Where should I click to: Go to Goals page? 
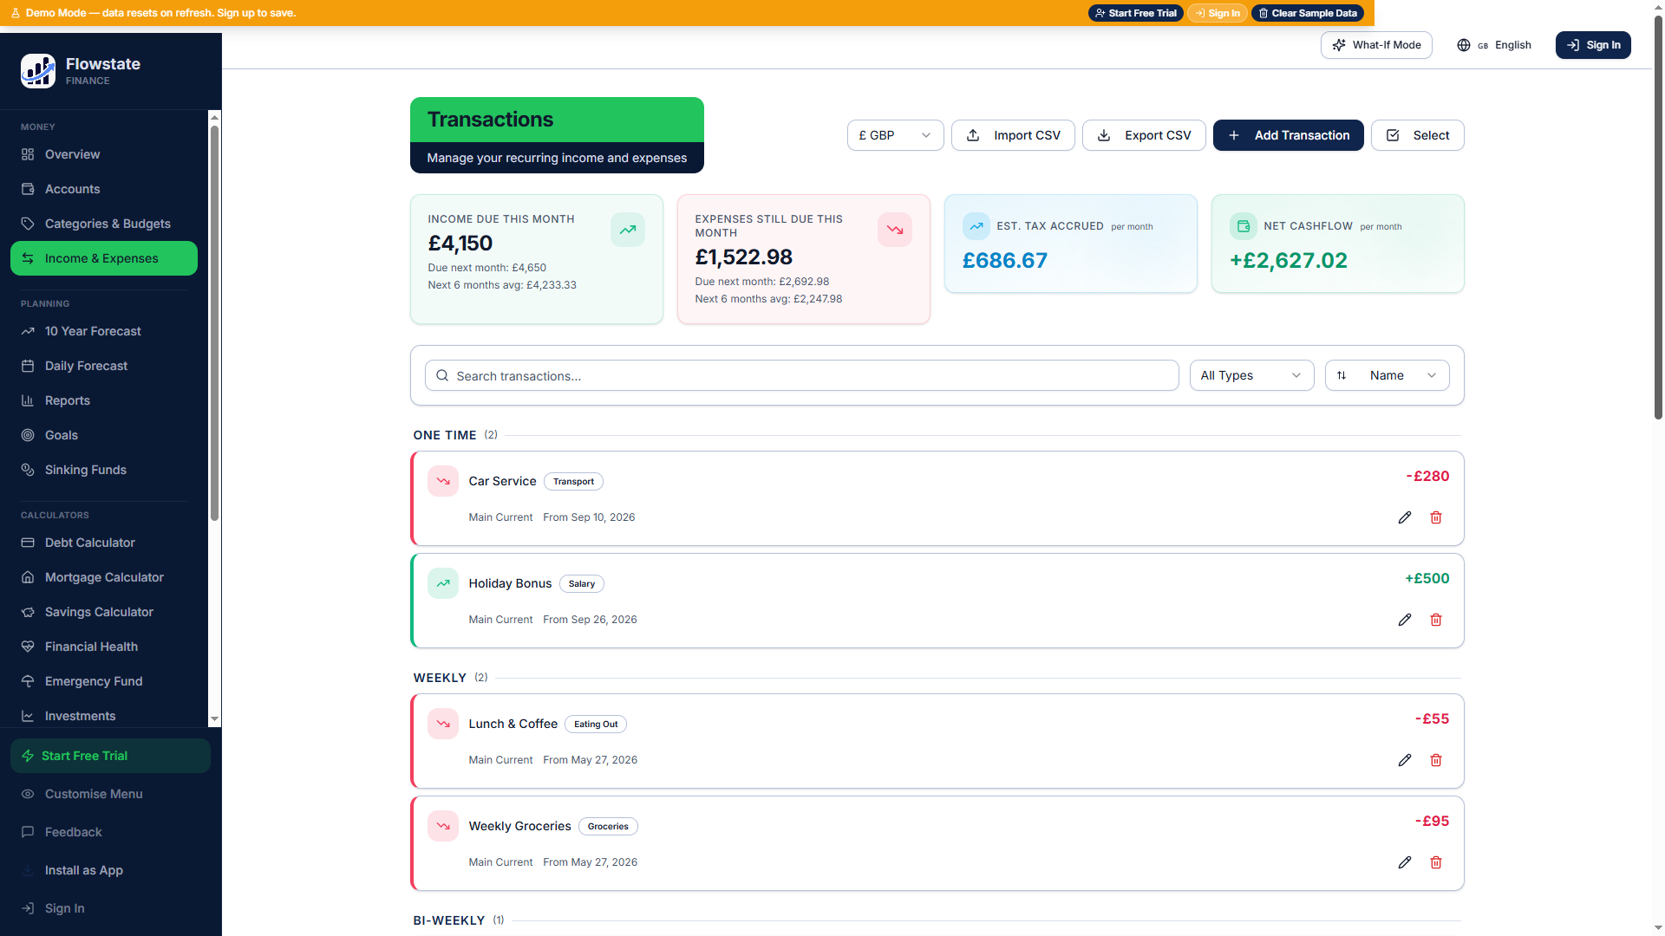104,435
